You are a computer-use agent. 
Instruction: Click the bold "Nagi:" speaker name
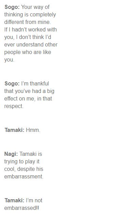[x=11, y=154]
